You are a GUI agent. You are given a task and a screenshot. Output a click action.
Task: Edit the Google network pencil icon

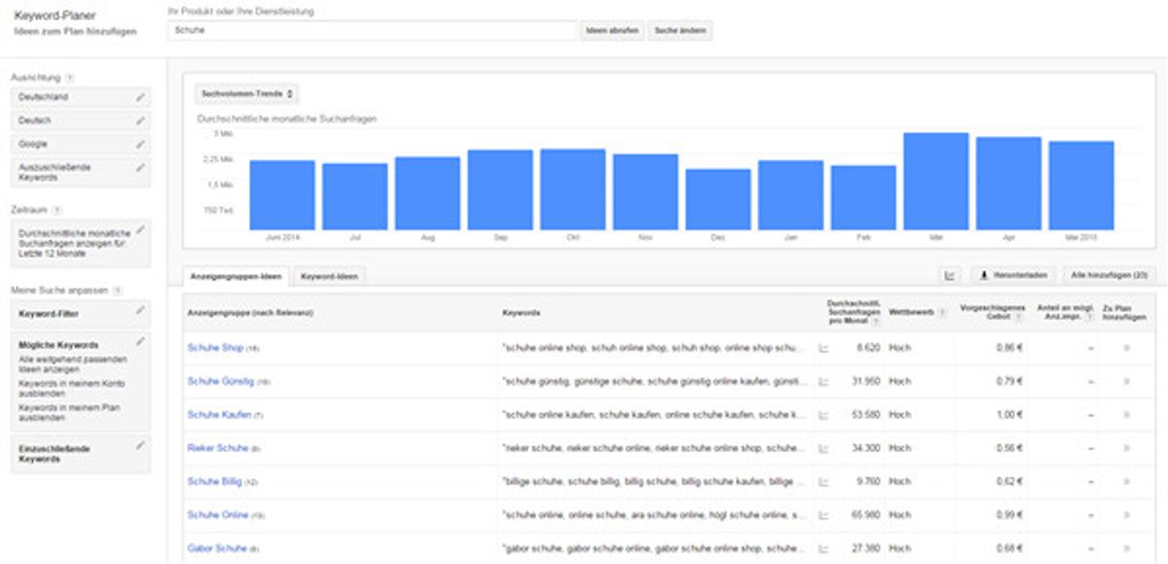pos(141,144)
